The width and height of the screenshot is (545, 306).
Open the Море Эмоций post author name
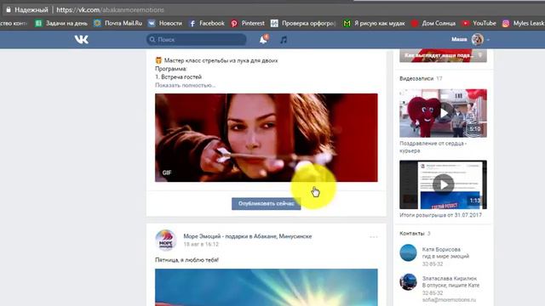[x=248, y=236]
